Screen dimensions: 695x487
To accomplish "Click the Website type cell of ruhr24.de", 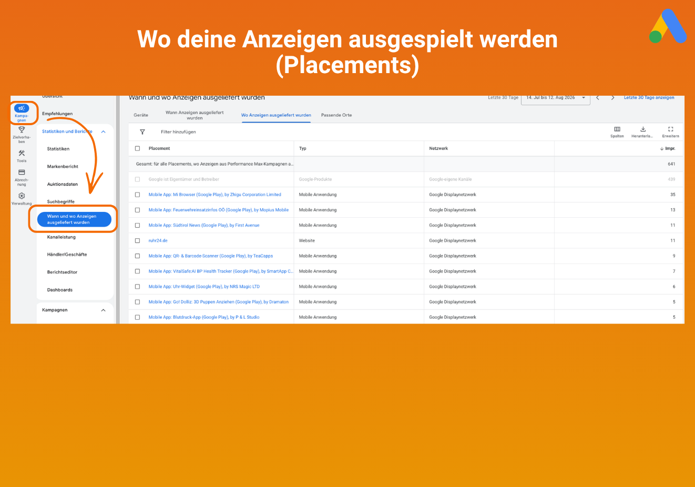I will pos(307,240).
